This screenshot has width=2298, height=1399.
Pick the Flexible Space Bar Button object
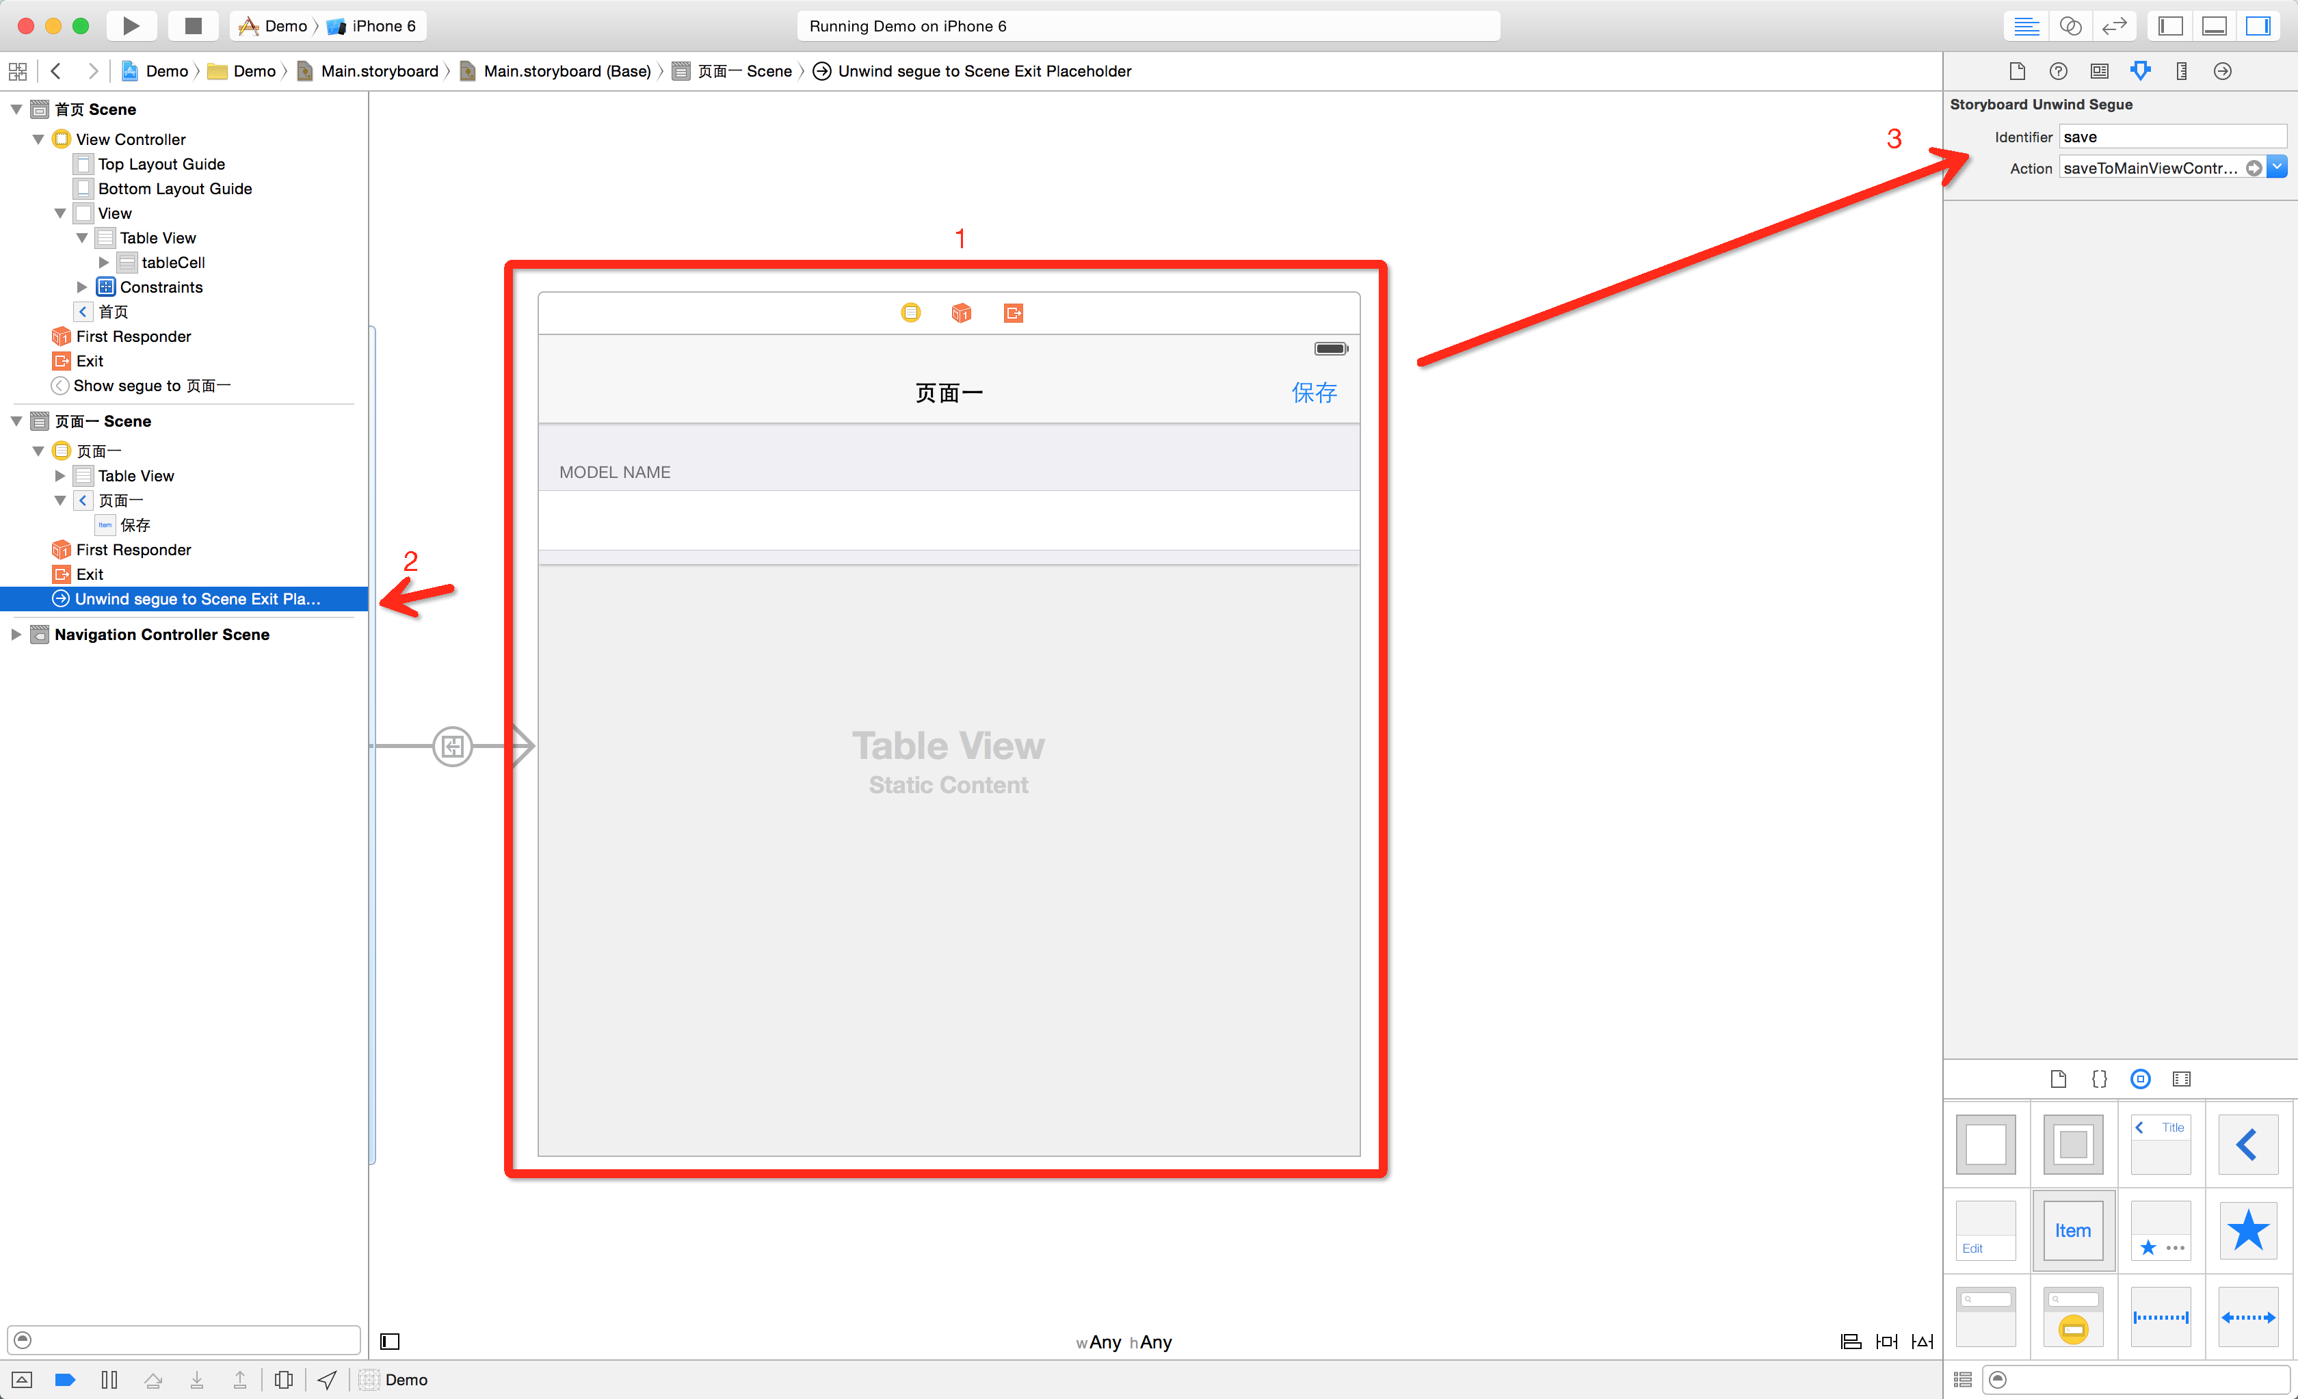click(2249, 1317)
